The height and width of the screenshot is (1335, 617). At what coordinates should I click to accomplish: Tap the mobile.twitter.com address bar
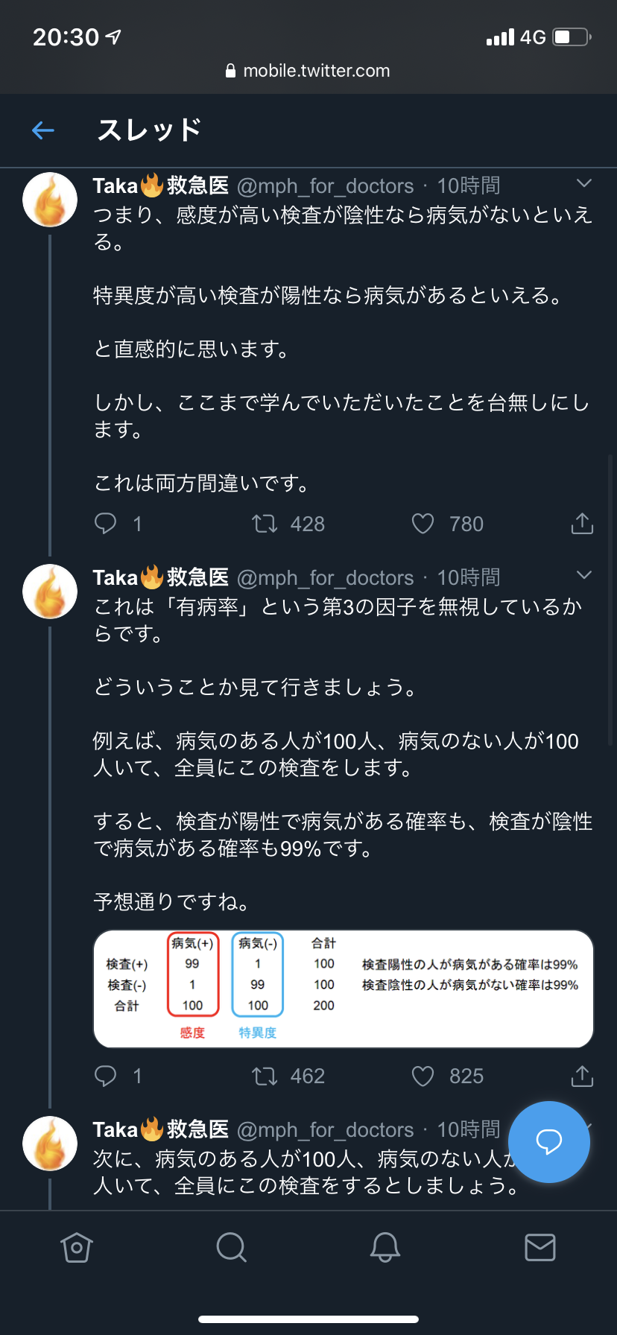click(308, 71)
